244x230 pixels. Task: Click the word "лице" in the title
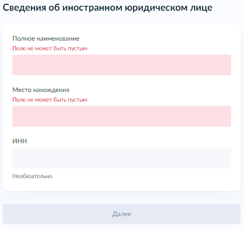click(201, 8)
